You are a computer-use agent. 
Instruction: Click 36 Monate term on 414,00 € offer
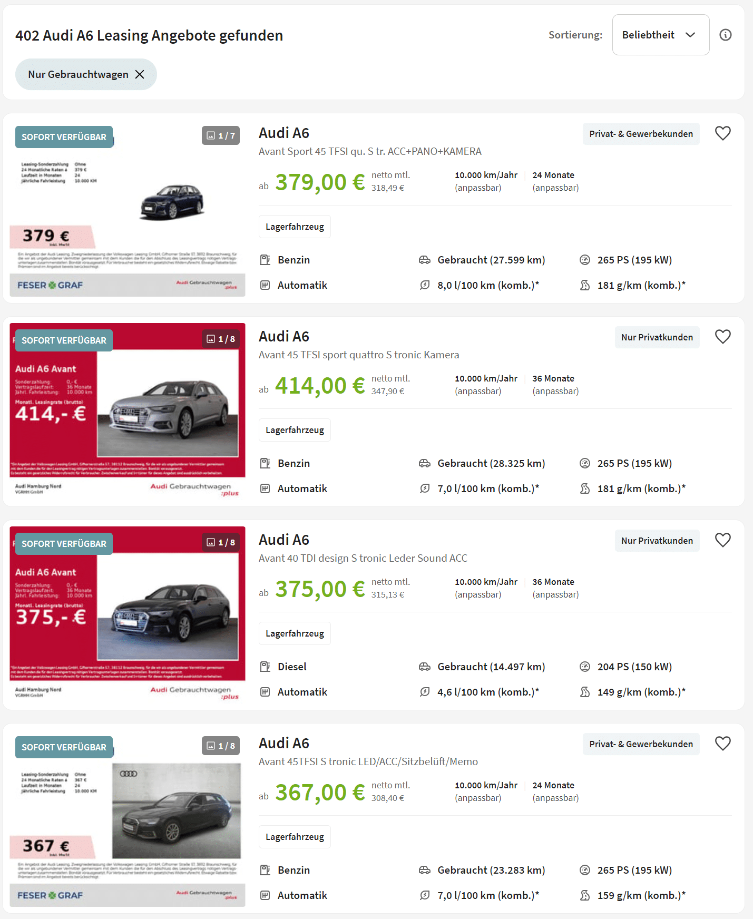coord(553,378)
